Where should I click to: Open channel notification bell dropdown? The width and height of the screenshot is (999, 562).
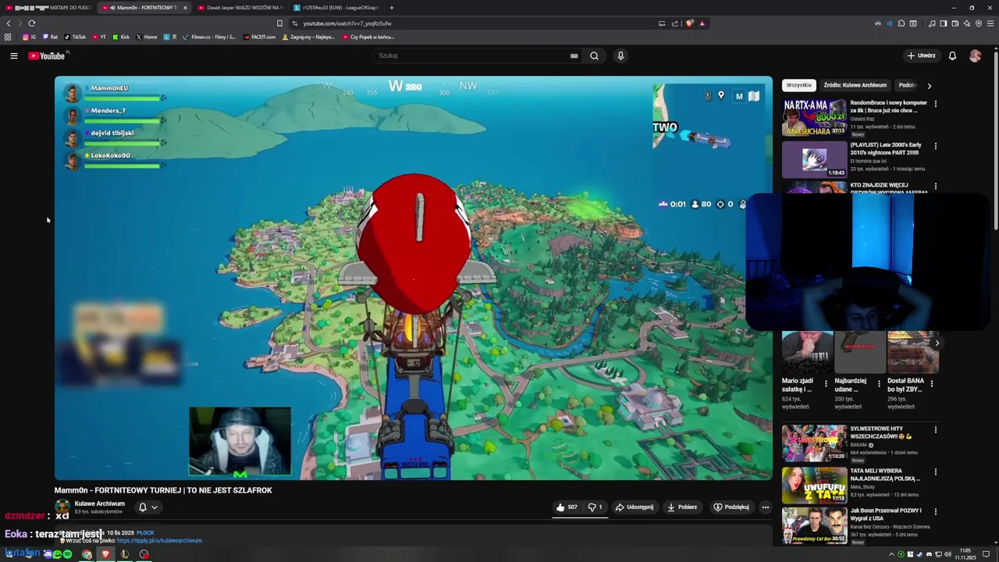click(x=148, y=507)
